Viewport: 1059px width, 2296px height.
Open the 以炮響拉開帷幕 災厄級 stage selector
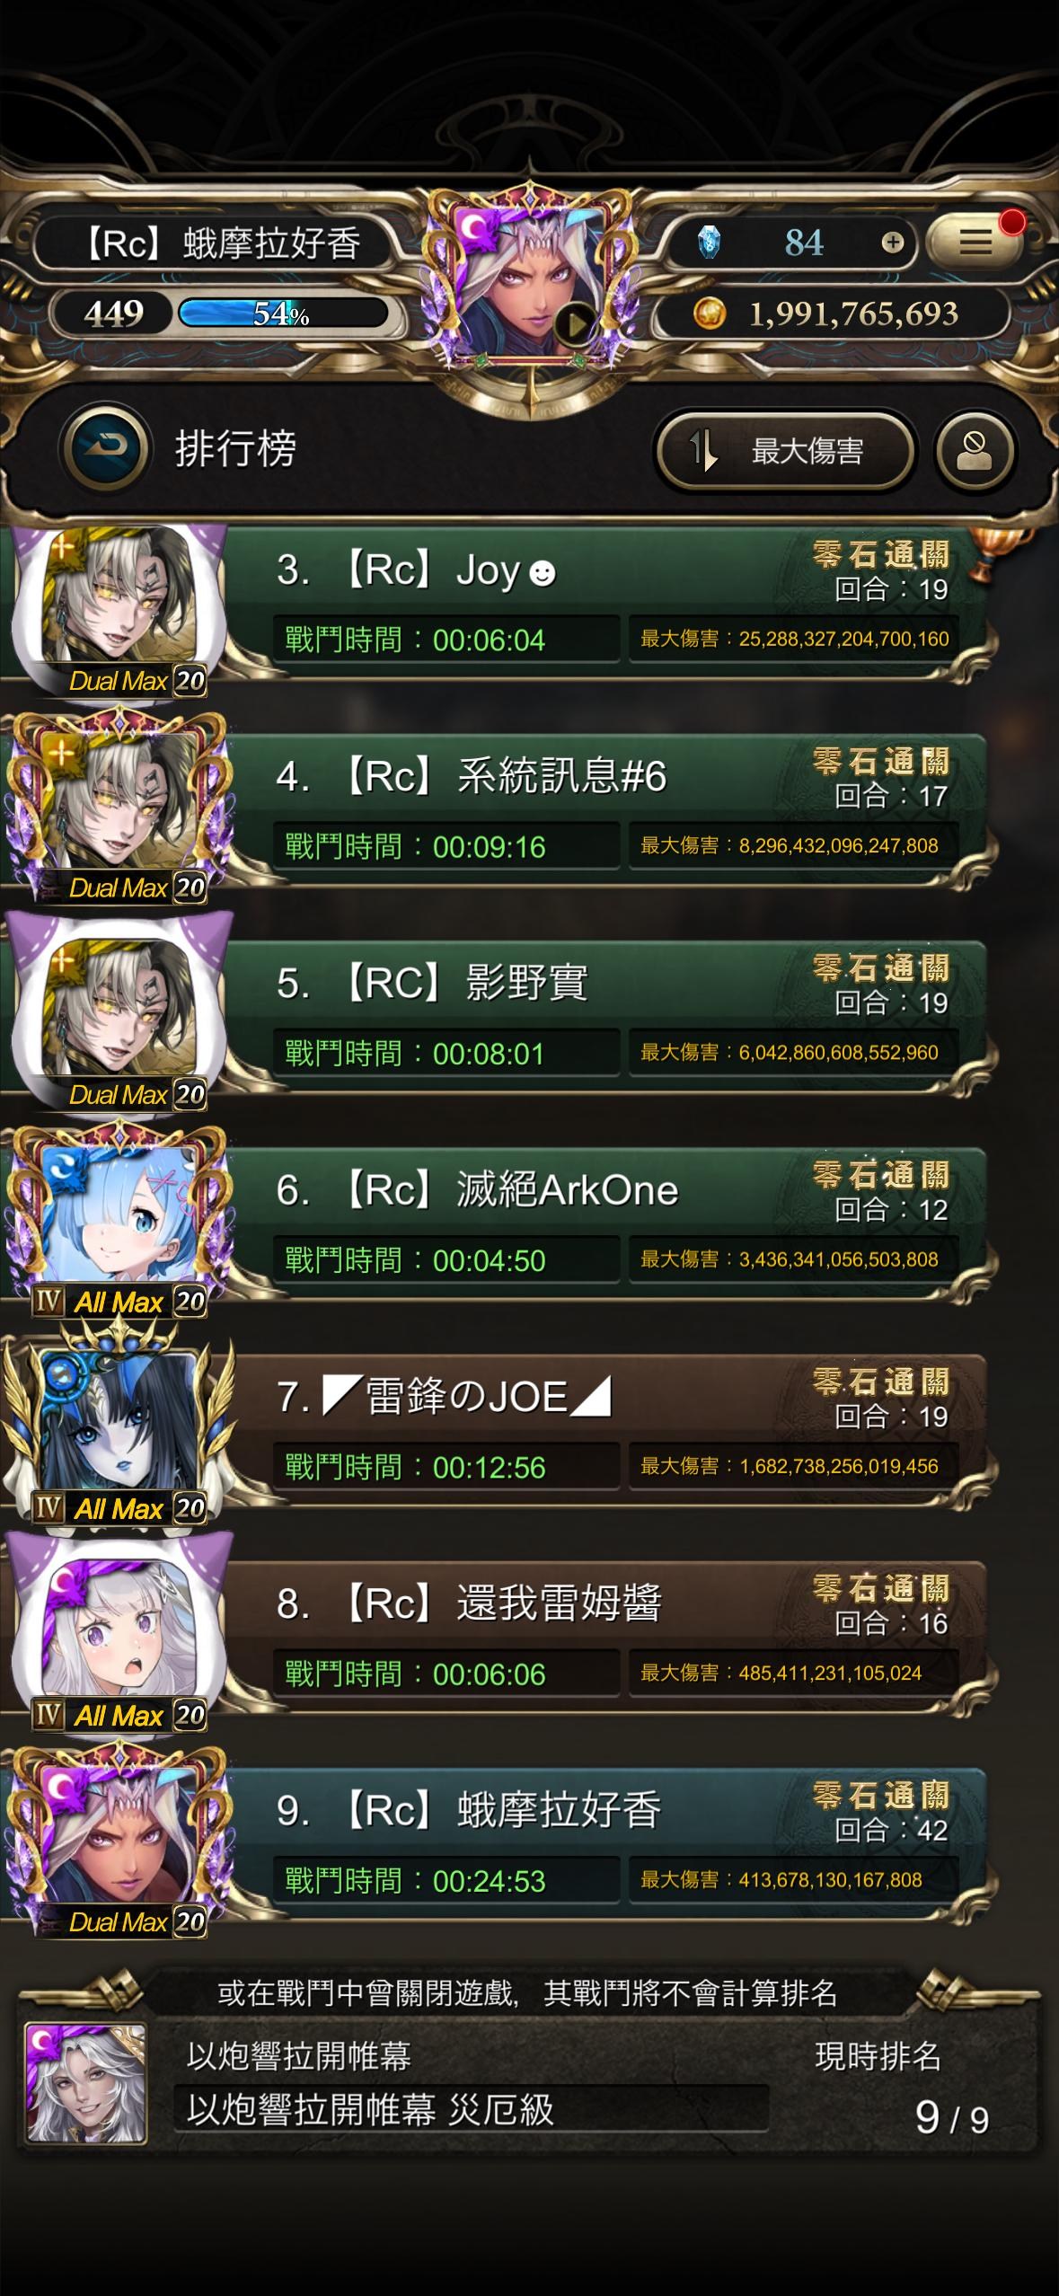pos(471,2108)
